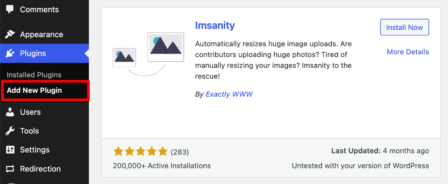Click the Imsanity plugin thumbnail image
This screenshot has height=184, width=448.
[148, 54]
